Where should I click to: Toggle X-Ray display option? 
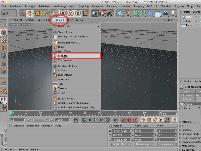[76, 93]
